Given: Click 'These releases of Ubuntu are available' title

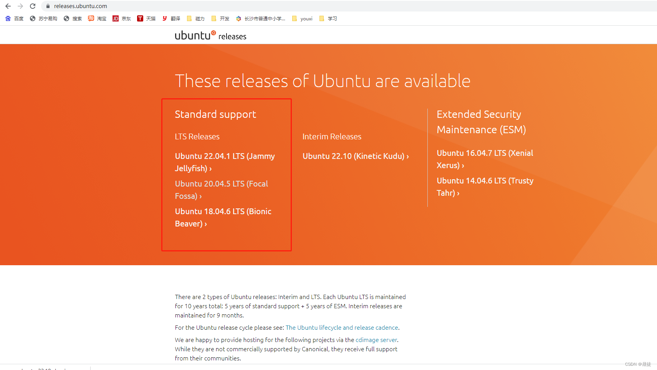Looking at the screenshot, I should coord(323,81).
